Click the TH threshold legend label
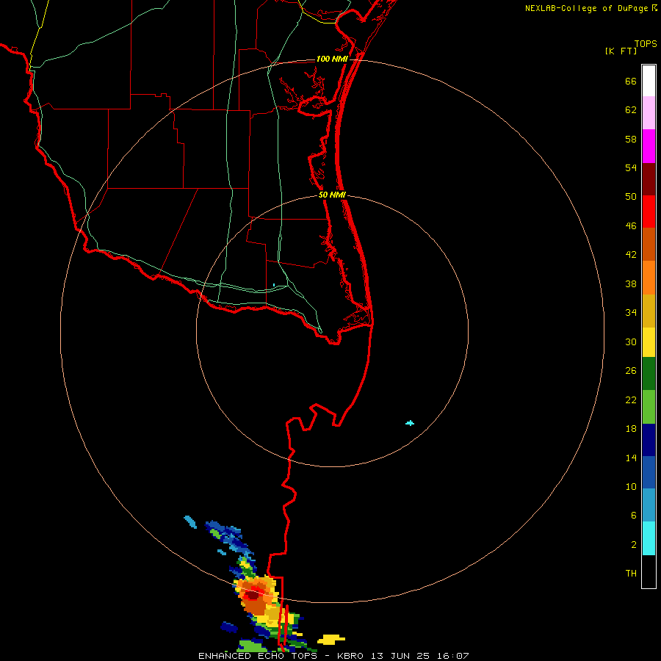The image size is (661, 661). coord(631,573)
